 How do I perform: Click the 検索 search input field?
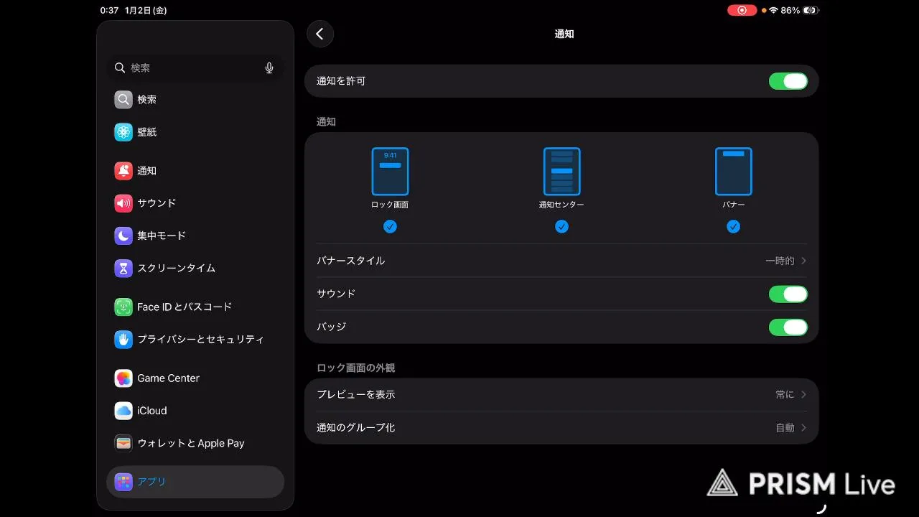coord(195,67)
